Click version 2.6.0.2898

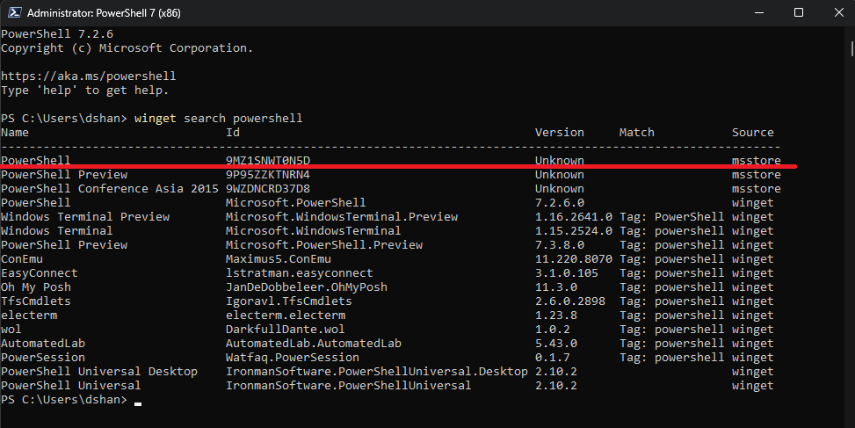[569, 301]
